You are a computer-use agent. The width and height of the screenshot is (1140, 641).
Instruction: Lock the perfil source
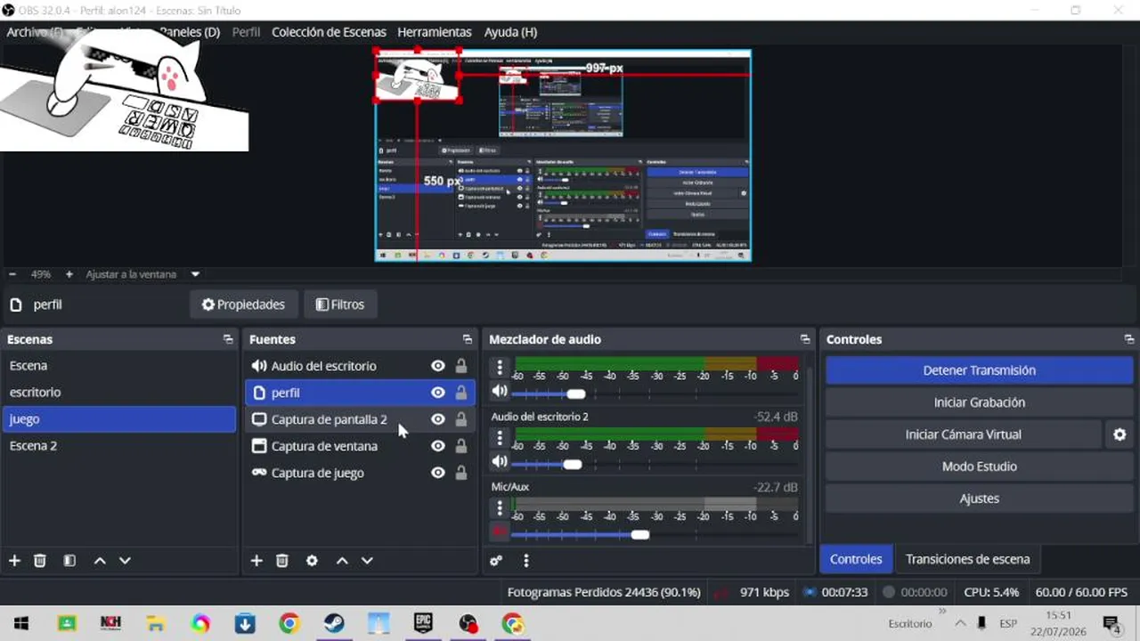coord(461,393)
